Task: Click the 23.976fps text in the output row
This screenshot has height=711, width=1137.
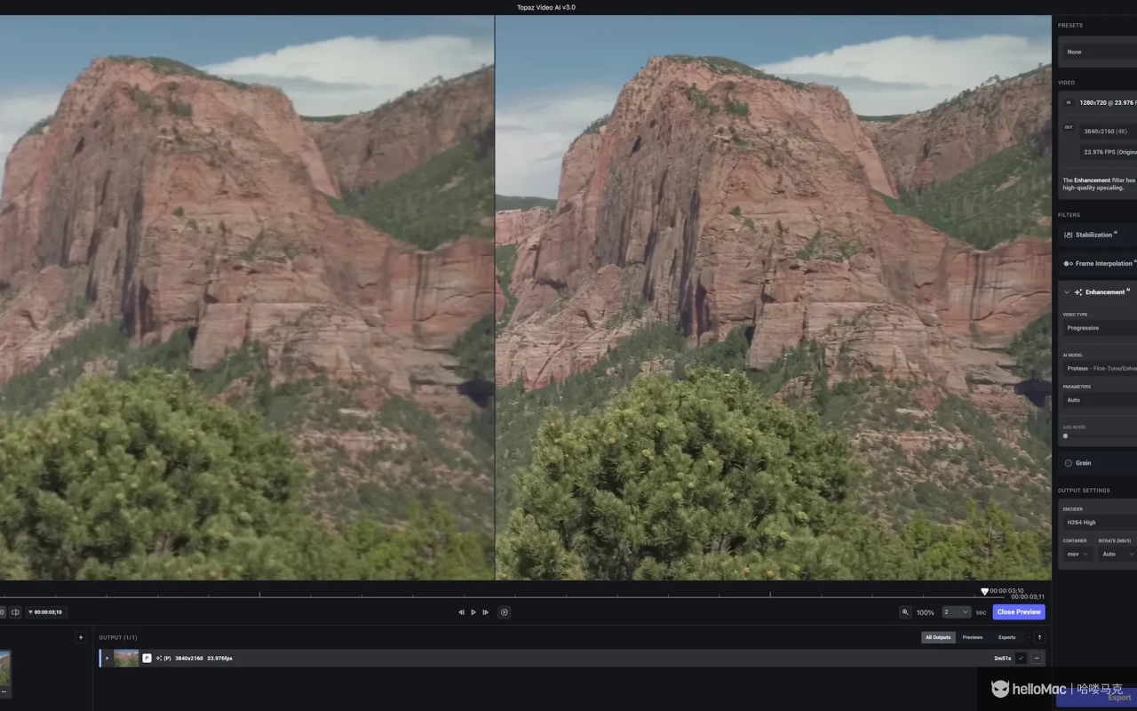Action: (219, 659)
